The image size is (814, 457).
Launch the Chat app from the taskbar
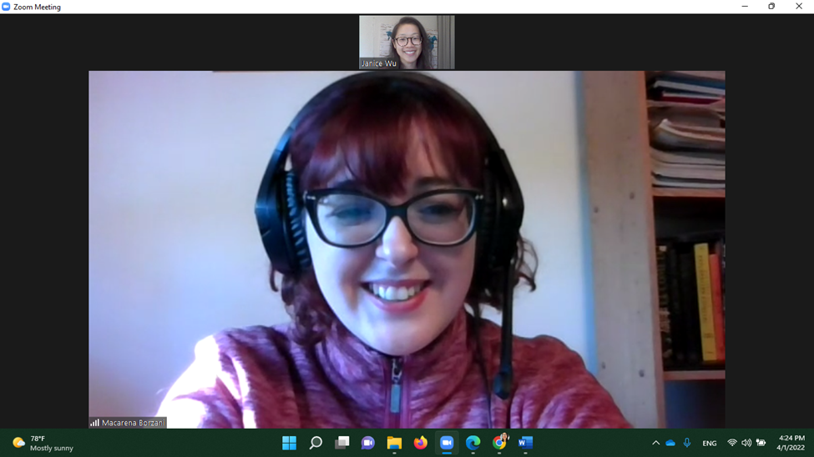tap(368, 443)
